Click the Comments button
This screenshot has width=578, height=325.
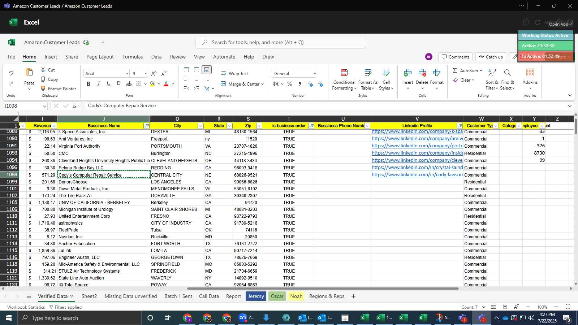point(456,57)
